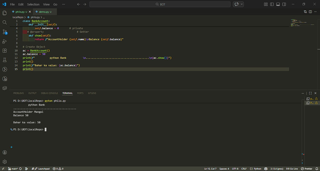Split the editor to the right
The height and width of the screenshot is (171, 320).
click(310, 12)
